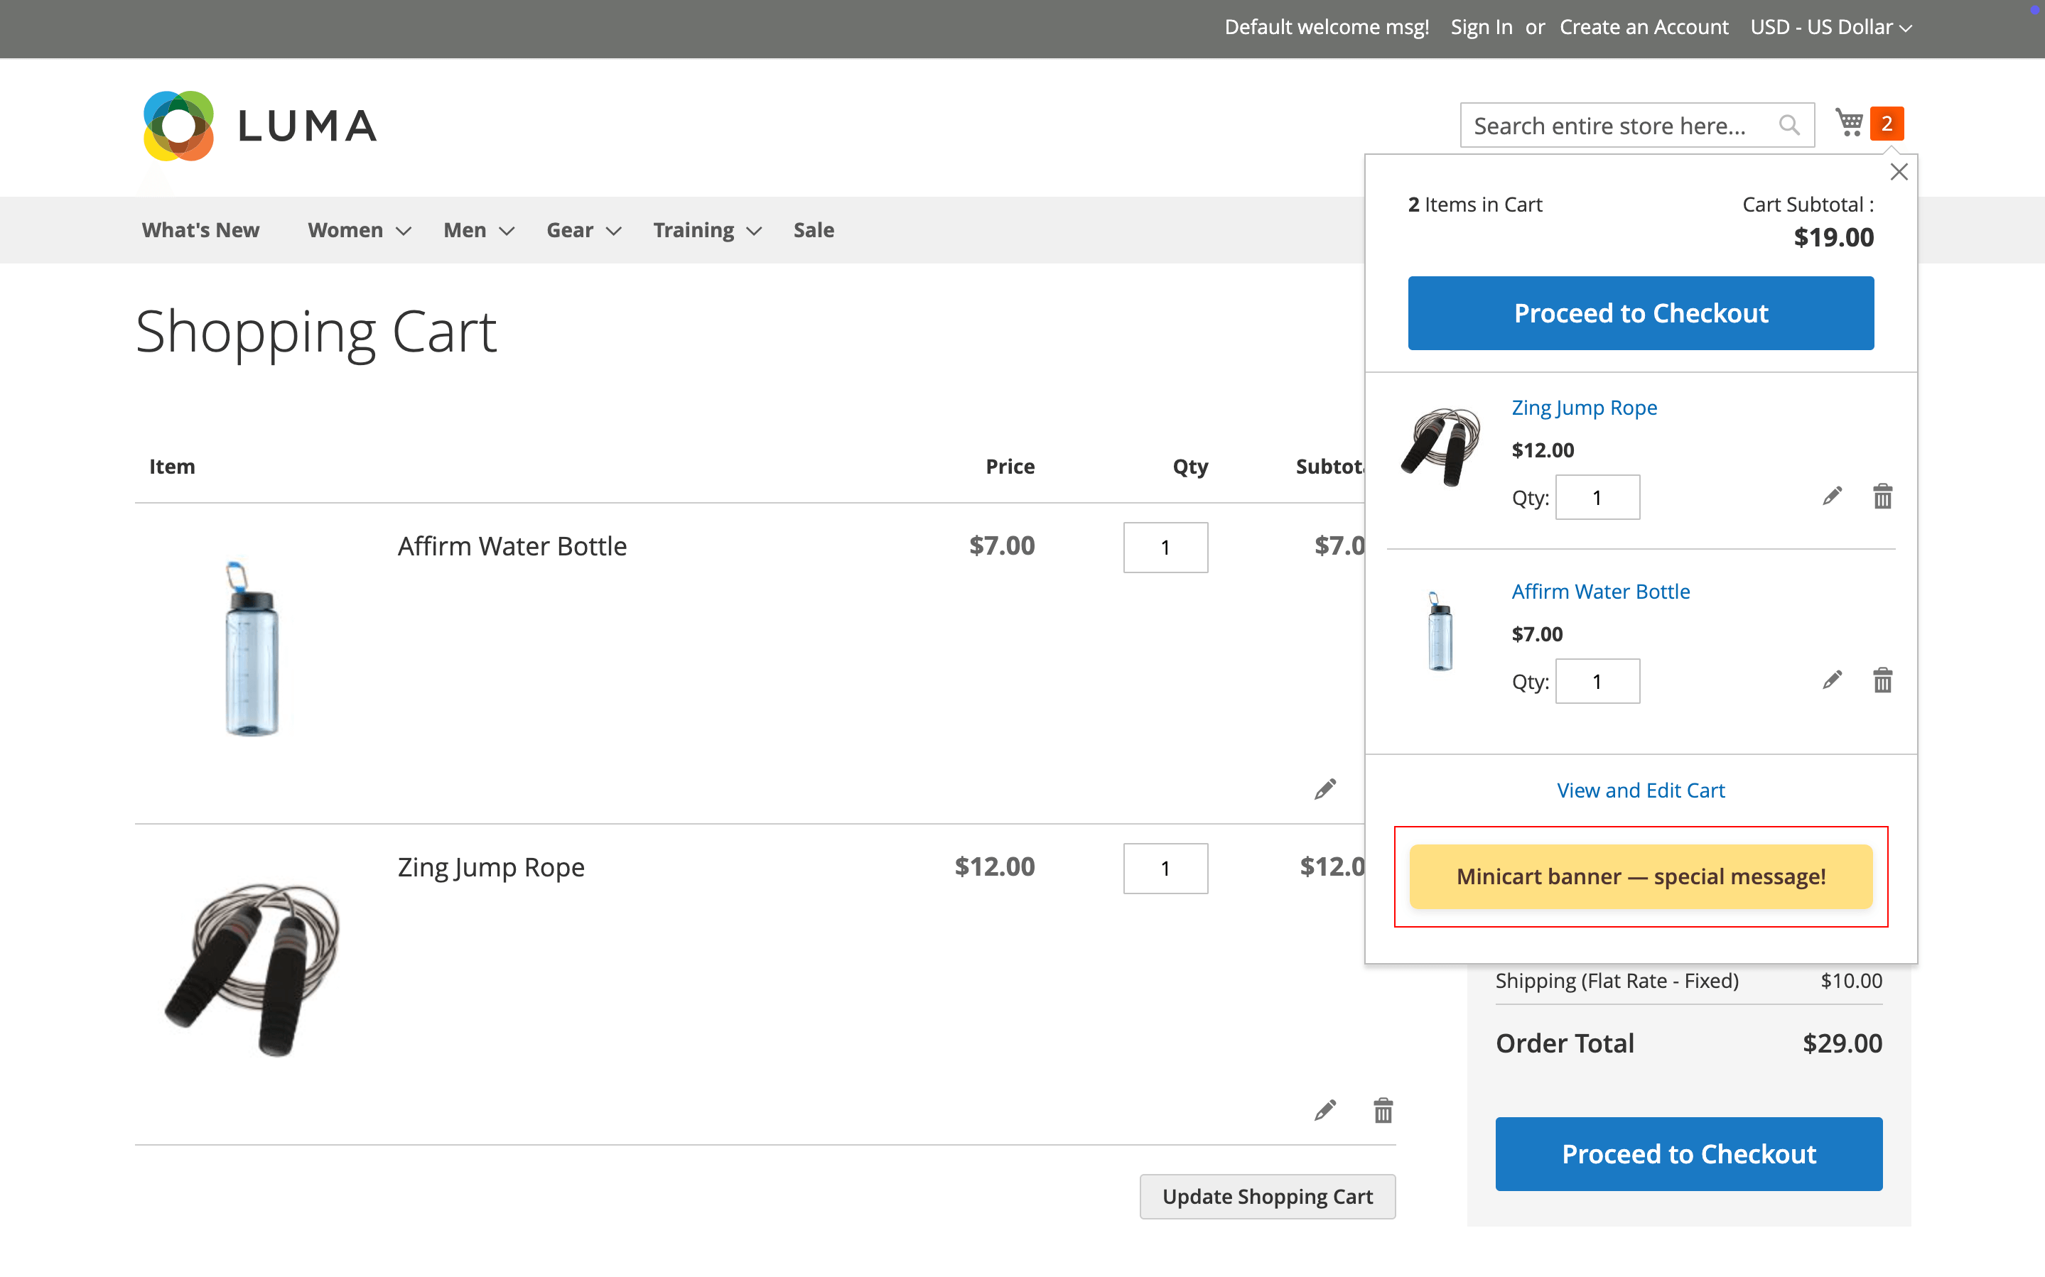Viewport: 2045px width, 1277px height.
Task: Open the USD - US Dollar currency selector
Action: [1829, 27]
